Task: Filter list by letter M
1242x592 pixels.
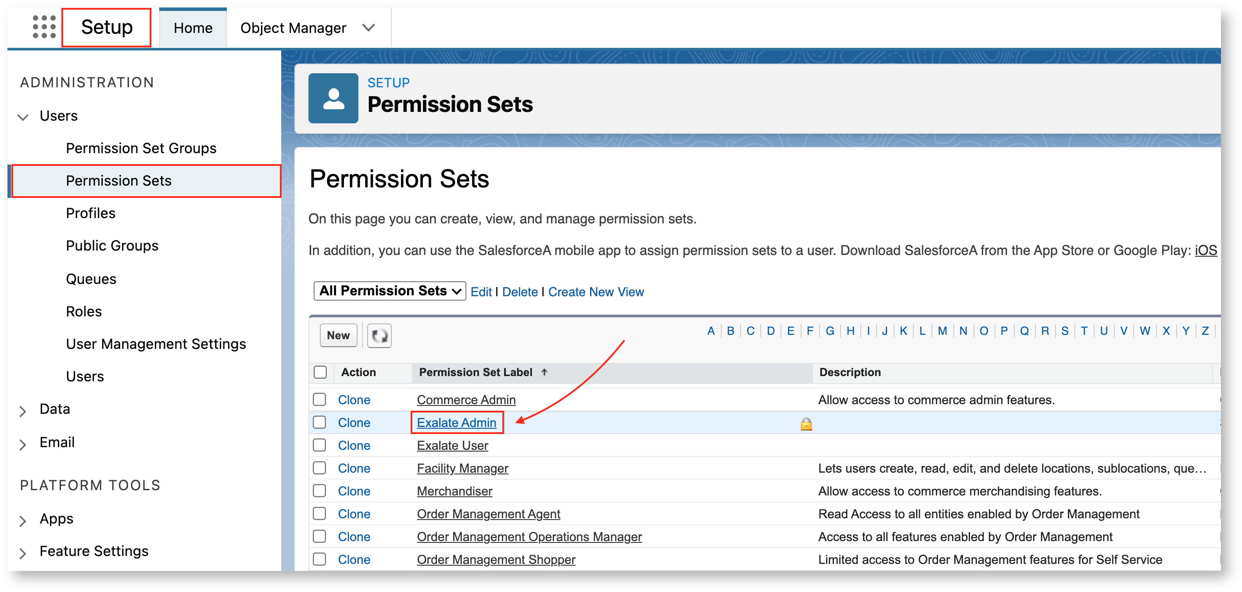Action: pos(941,331)
